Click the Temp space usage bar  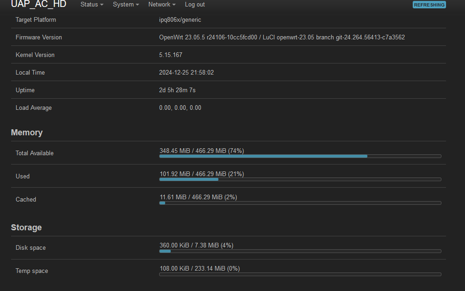300,274
